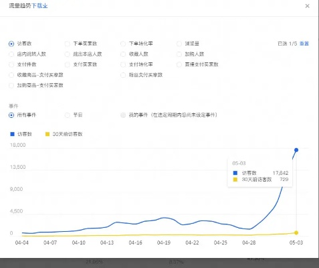Select the 访客数 metric radio button
This screenshot has height=268, width=319.
pos(11,44)
